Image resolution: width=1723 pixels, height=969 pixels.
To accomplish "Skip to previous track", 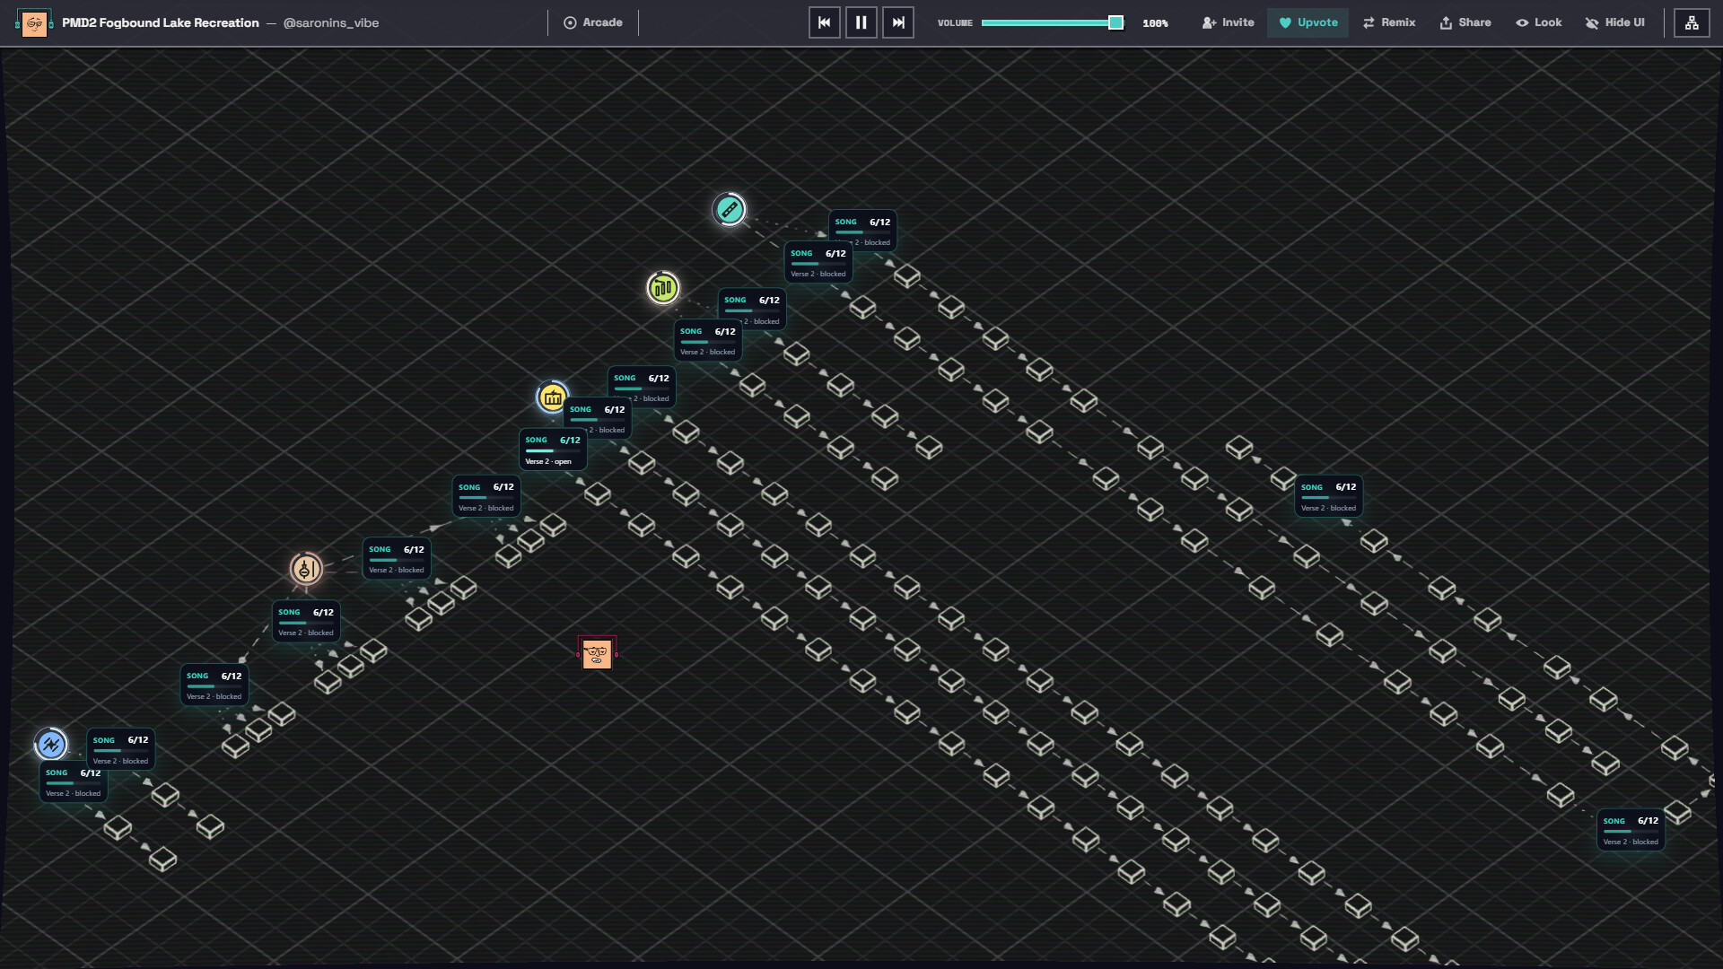I will coord(824,22).
